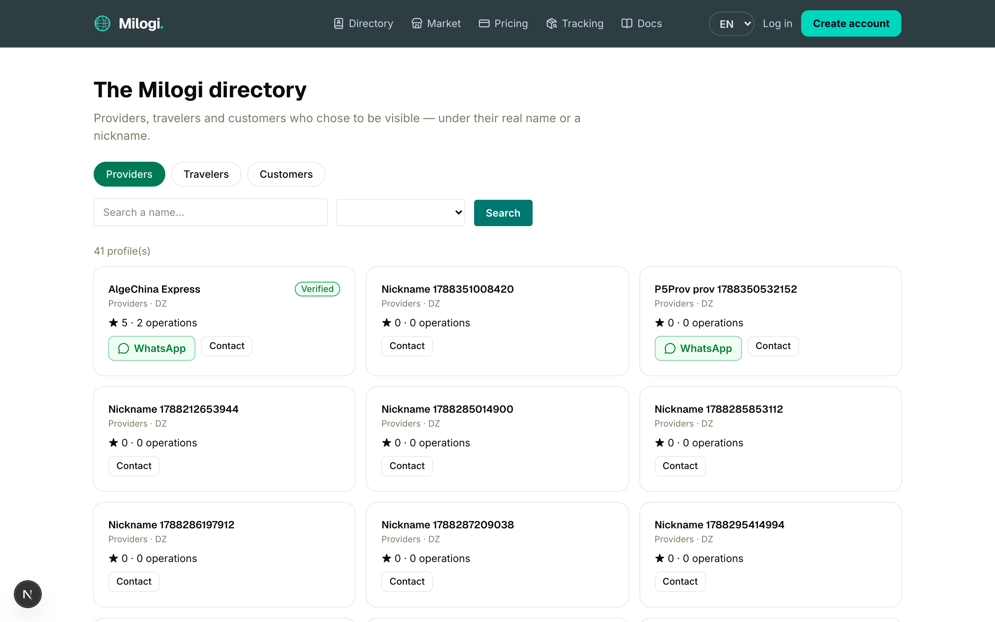The height and width of the screenshot is (622, 995).
Task: Click the star rating icon on AlgeChina Express
Action: pyautogui.click(x=113, y=322)
